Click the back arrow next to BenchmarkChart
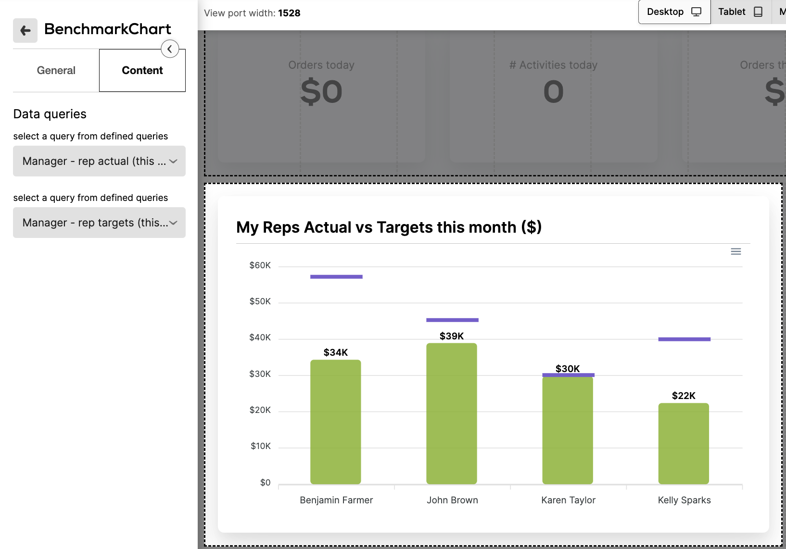The image size is (786, 549). click(x=25, y=31)
